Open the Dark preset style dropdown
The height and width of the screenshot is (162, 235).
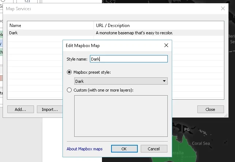coord(121,81)
